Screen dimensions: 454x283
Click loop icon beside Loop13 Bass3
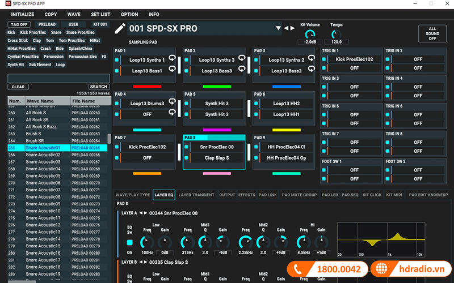coord(242,69)
